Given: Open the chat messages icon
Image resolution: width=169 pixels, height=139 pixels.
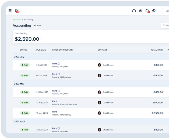Looking at the screenshot, I should click(147, 11).
